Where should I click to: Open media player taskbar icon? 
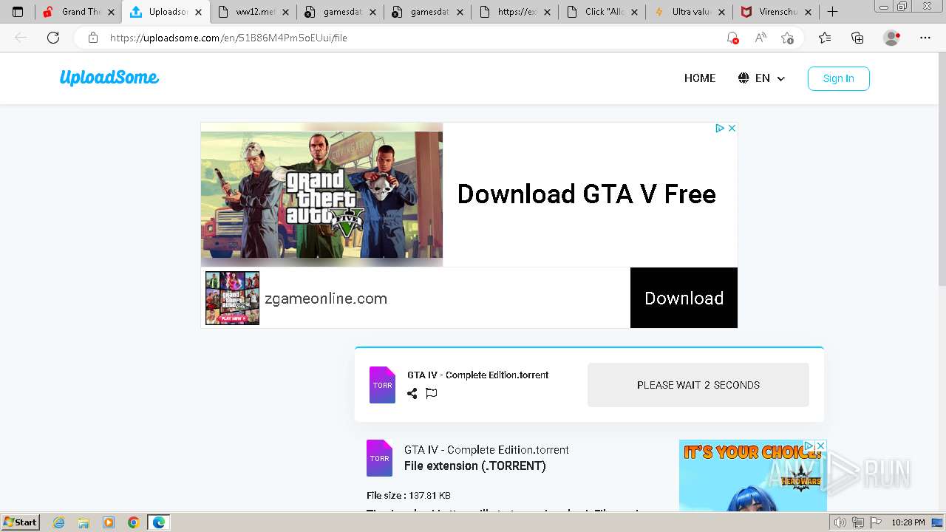pos(109,522)
